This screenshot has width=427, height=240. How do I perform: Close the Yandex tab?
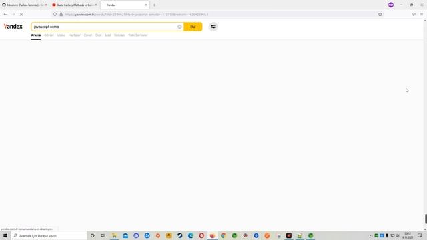(x=146, y=5)
